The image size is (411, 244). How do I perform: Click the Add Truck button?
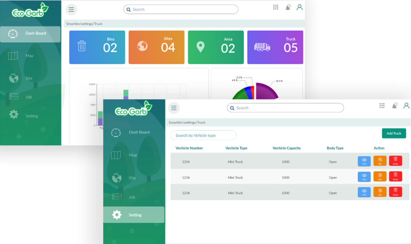point(394,133)
